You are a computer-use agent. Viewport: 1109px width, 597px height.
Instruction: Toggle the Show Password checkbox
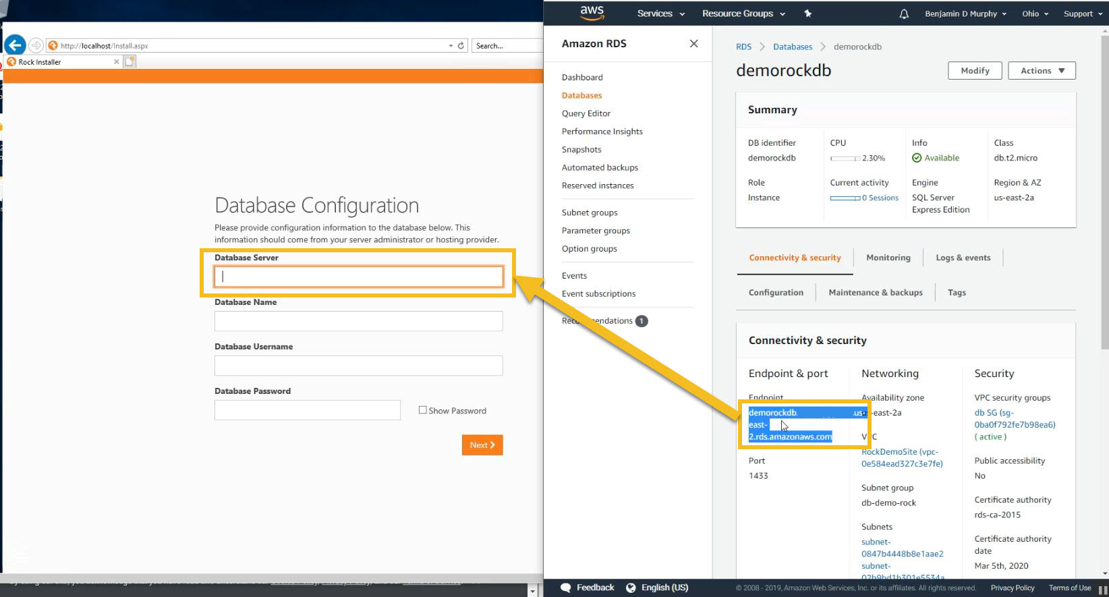tap(422, 410)
